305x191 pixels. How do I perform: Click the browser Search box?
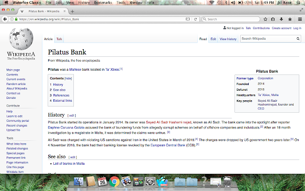[231, 19]
